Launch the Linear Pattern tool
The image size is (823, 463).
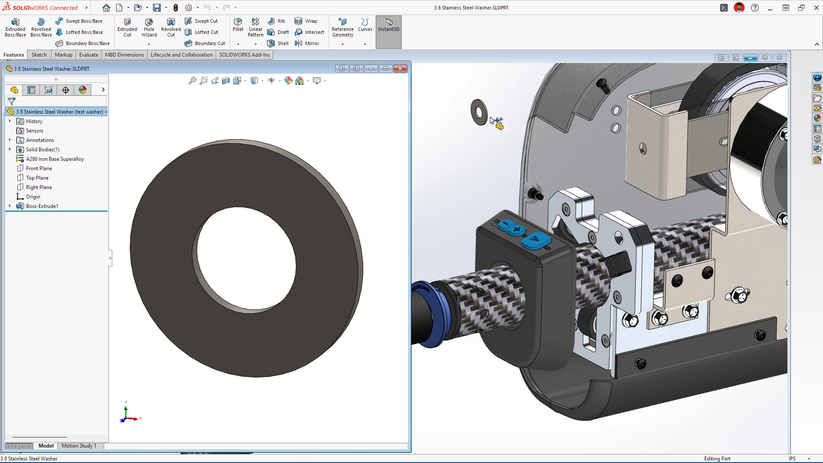click(x=255, y=27)
